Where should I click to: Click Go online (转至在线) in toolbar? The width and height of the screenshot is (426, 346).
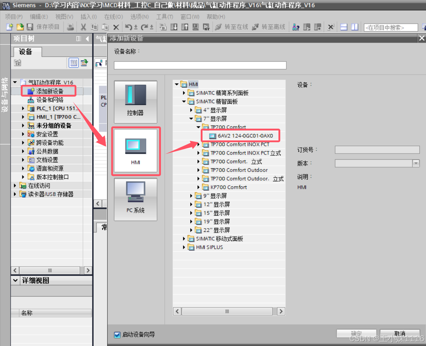[231, 27]
